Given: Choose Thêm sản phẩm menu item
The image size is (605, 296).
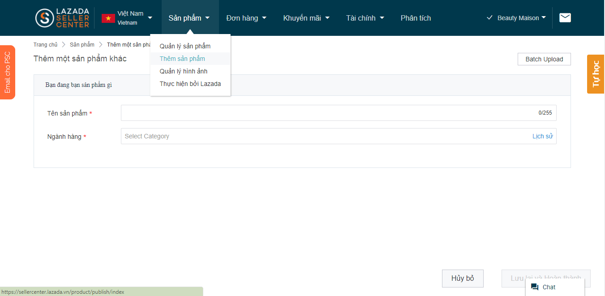Looking at the screenshot, I should click(x=182, y=59).
